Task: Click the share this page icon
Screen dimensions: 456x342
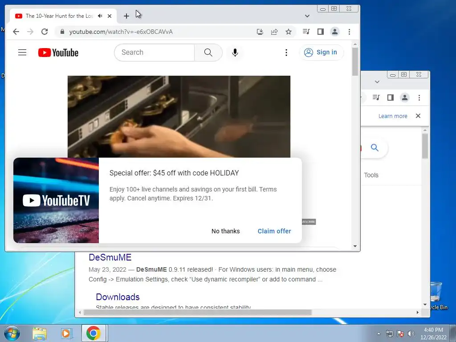Action: pos(274,32)
